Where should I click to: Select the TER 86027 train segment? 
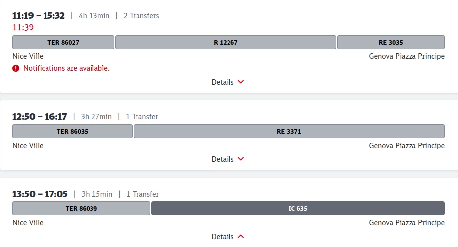[x=63, y=42]
